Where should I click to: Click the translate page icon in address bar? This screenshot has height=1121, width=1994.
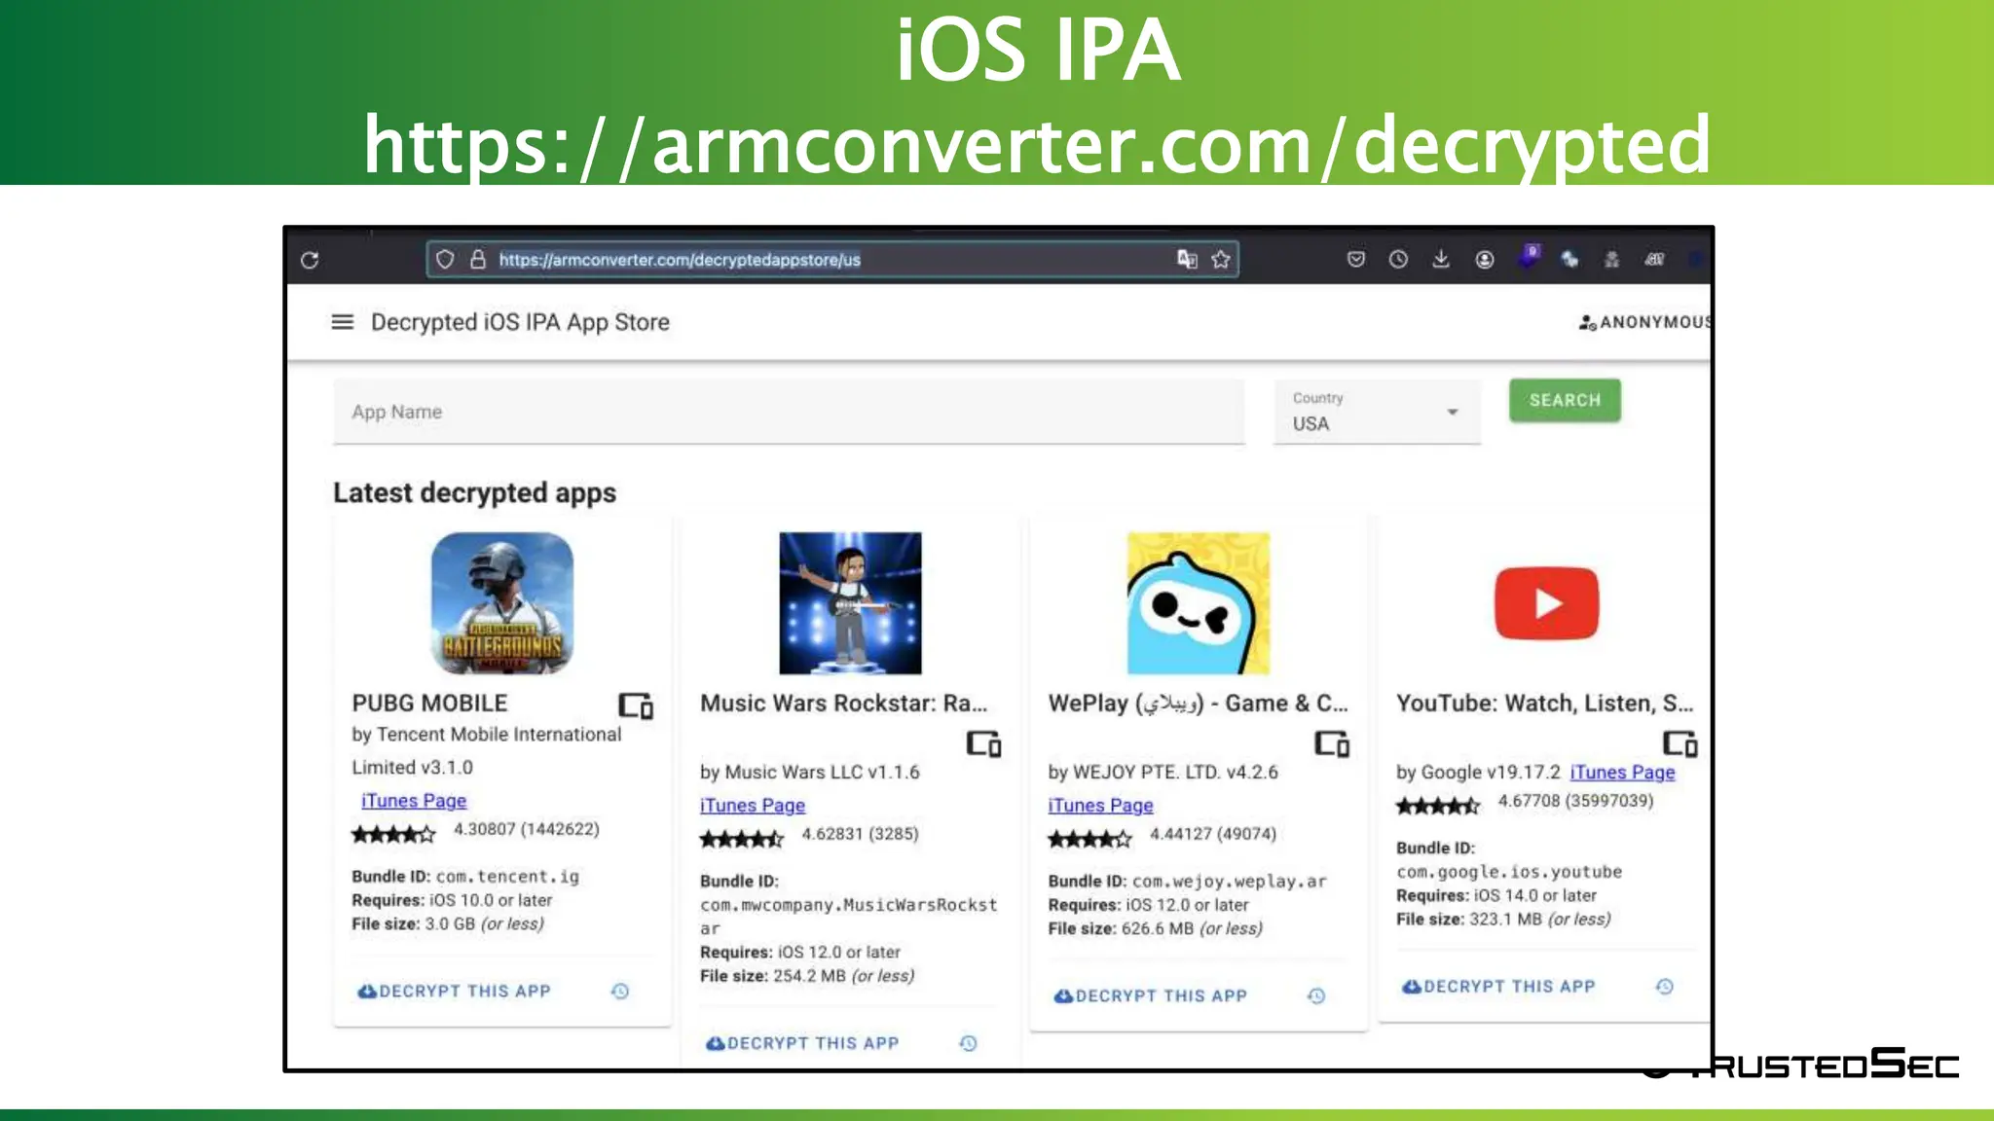pyautogui.click(x=1187, y=259)
